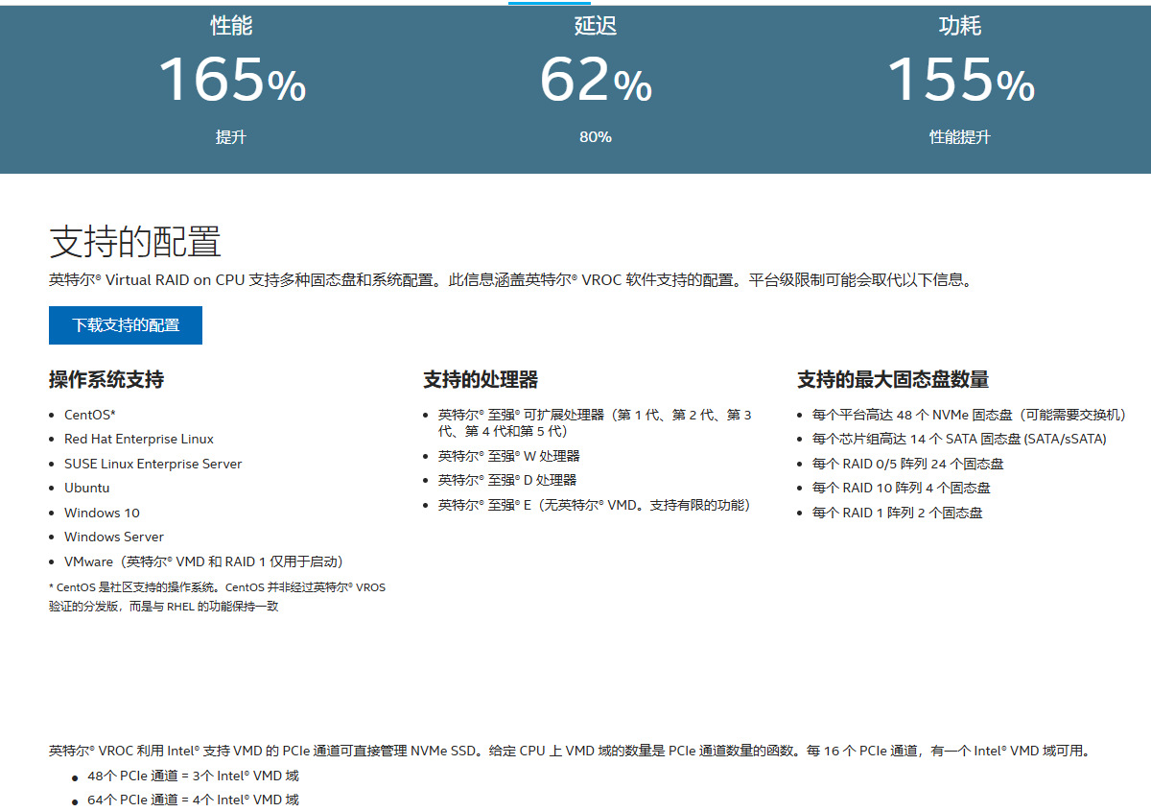Click the VROC PCIe 通道 paragraph
Image resolution: width=1151 pixels, height=812 pixels.
[x=570, y=751]
